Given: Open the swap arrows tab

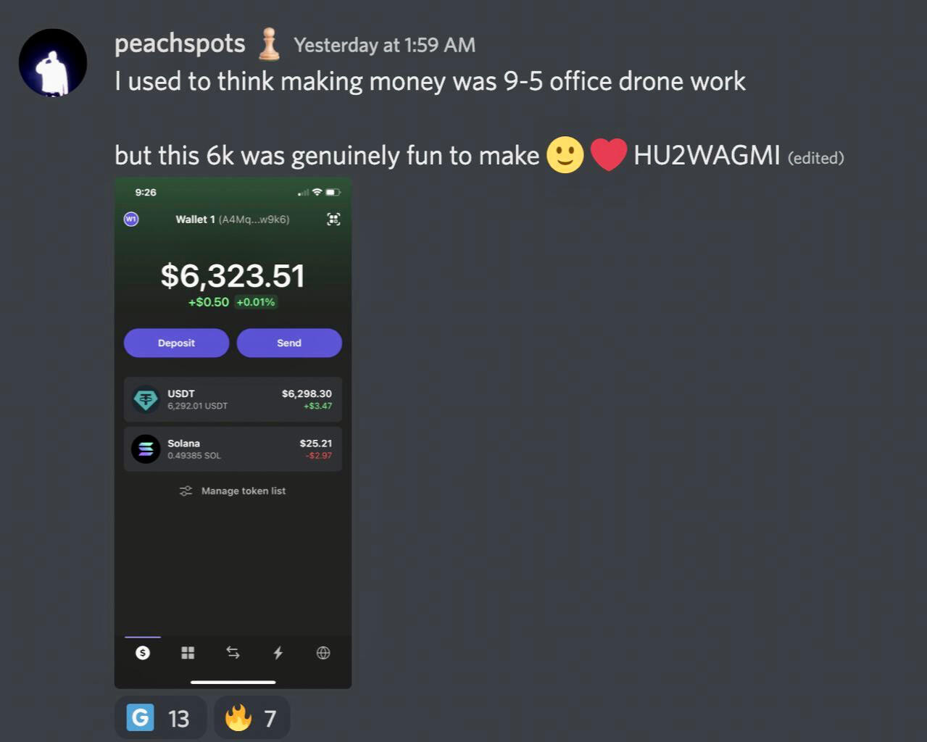Looking at the screenshot, I should pyautogui.click(x=233, y=653).
